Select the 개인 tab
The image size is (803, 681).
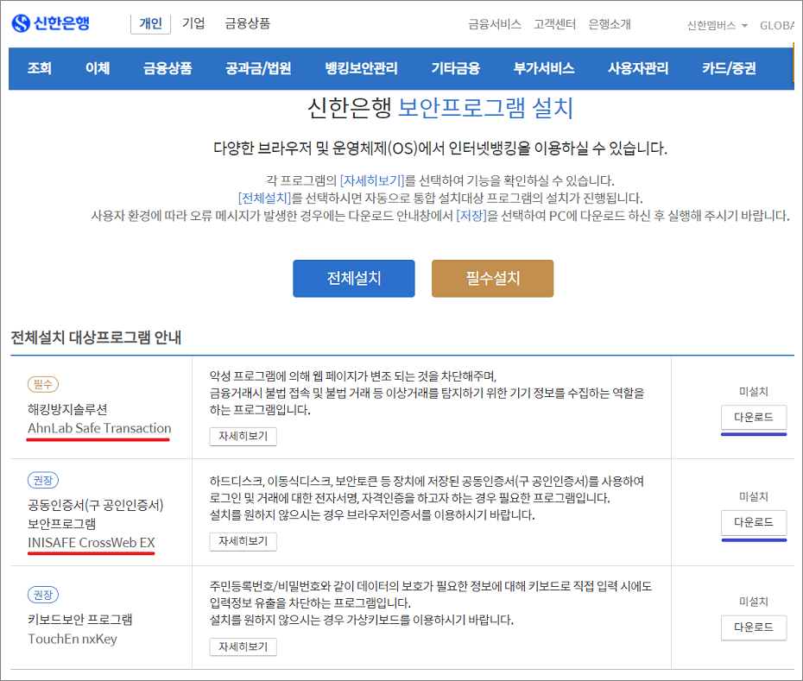[150, 23]
